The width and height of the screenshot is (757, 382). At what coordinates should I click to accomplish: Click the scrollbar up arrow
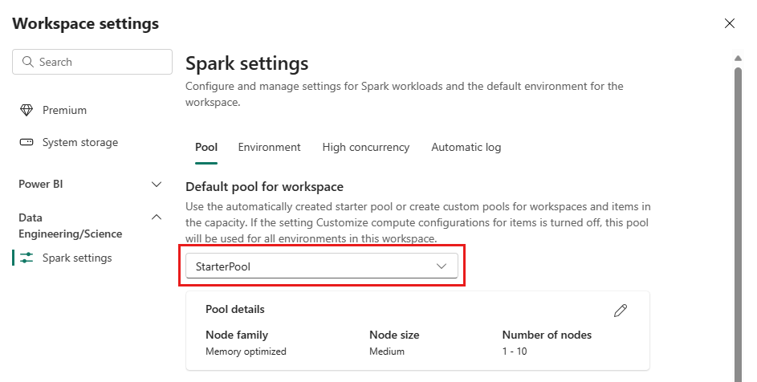(x=738, y=59)
